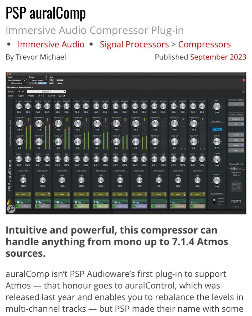
Task: Click the Auto menu in the plugin header
Action: 52,77
